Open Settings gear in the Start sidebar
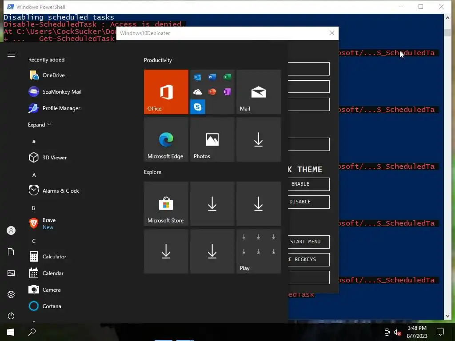This screenshot has width=455, height=341. (x=11, y=294)
